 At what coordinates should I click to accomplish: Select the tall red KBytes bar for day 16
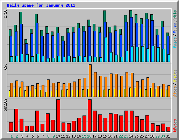89,115
